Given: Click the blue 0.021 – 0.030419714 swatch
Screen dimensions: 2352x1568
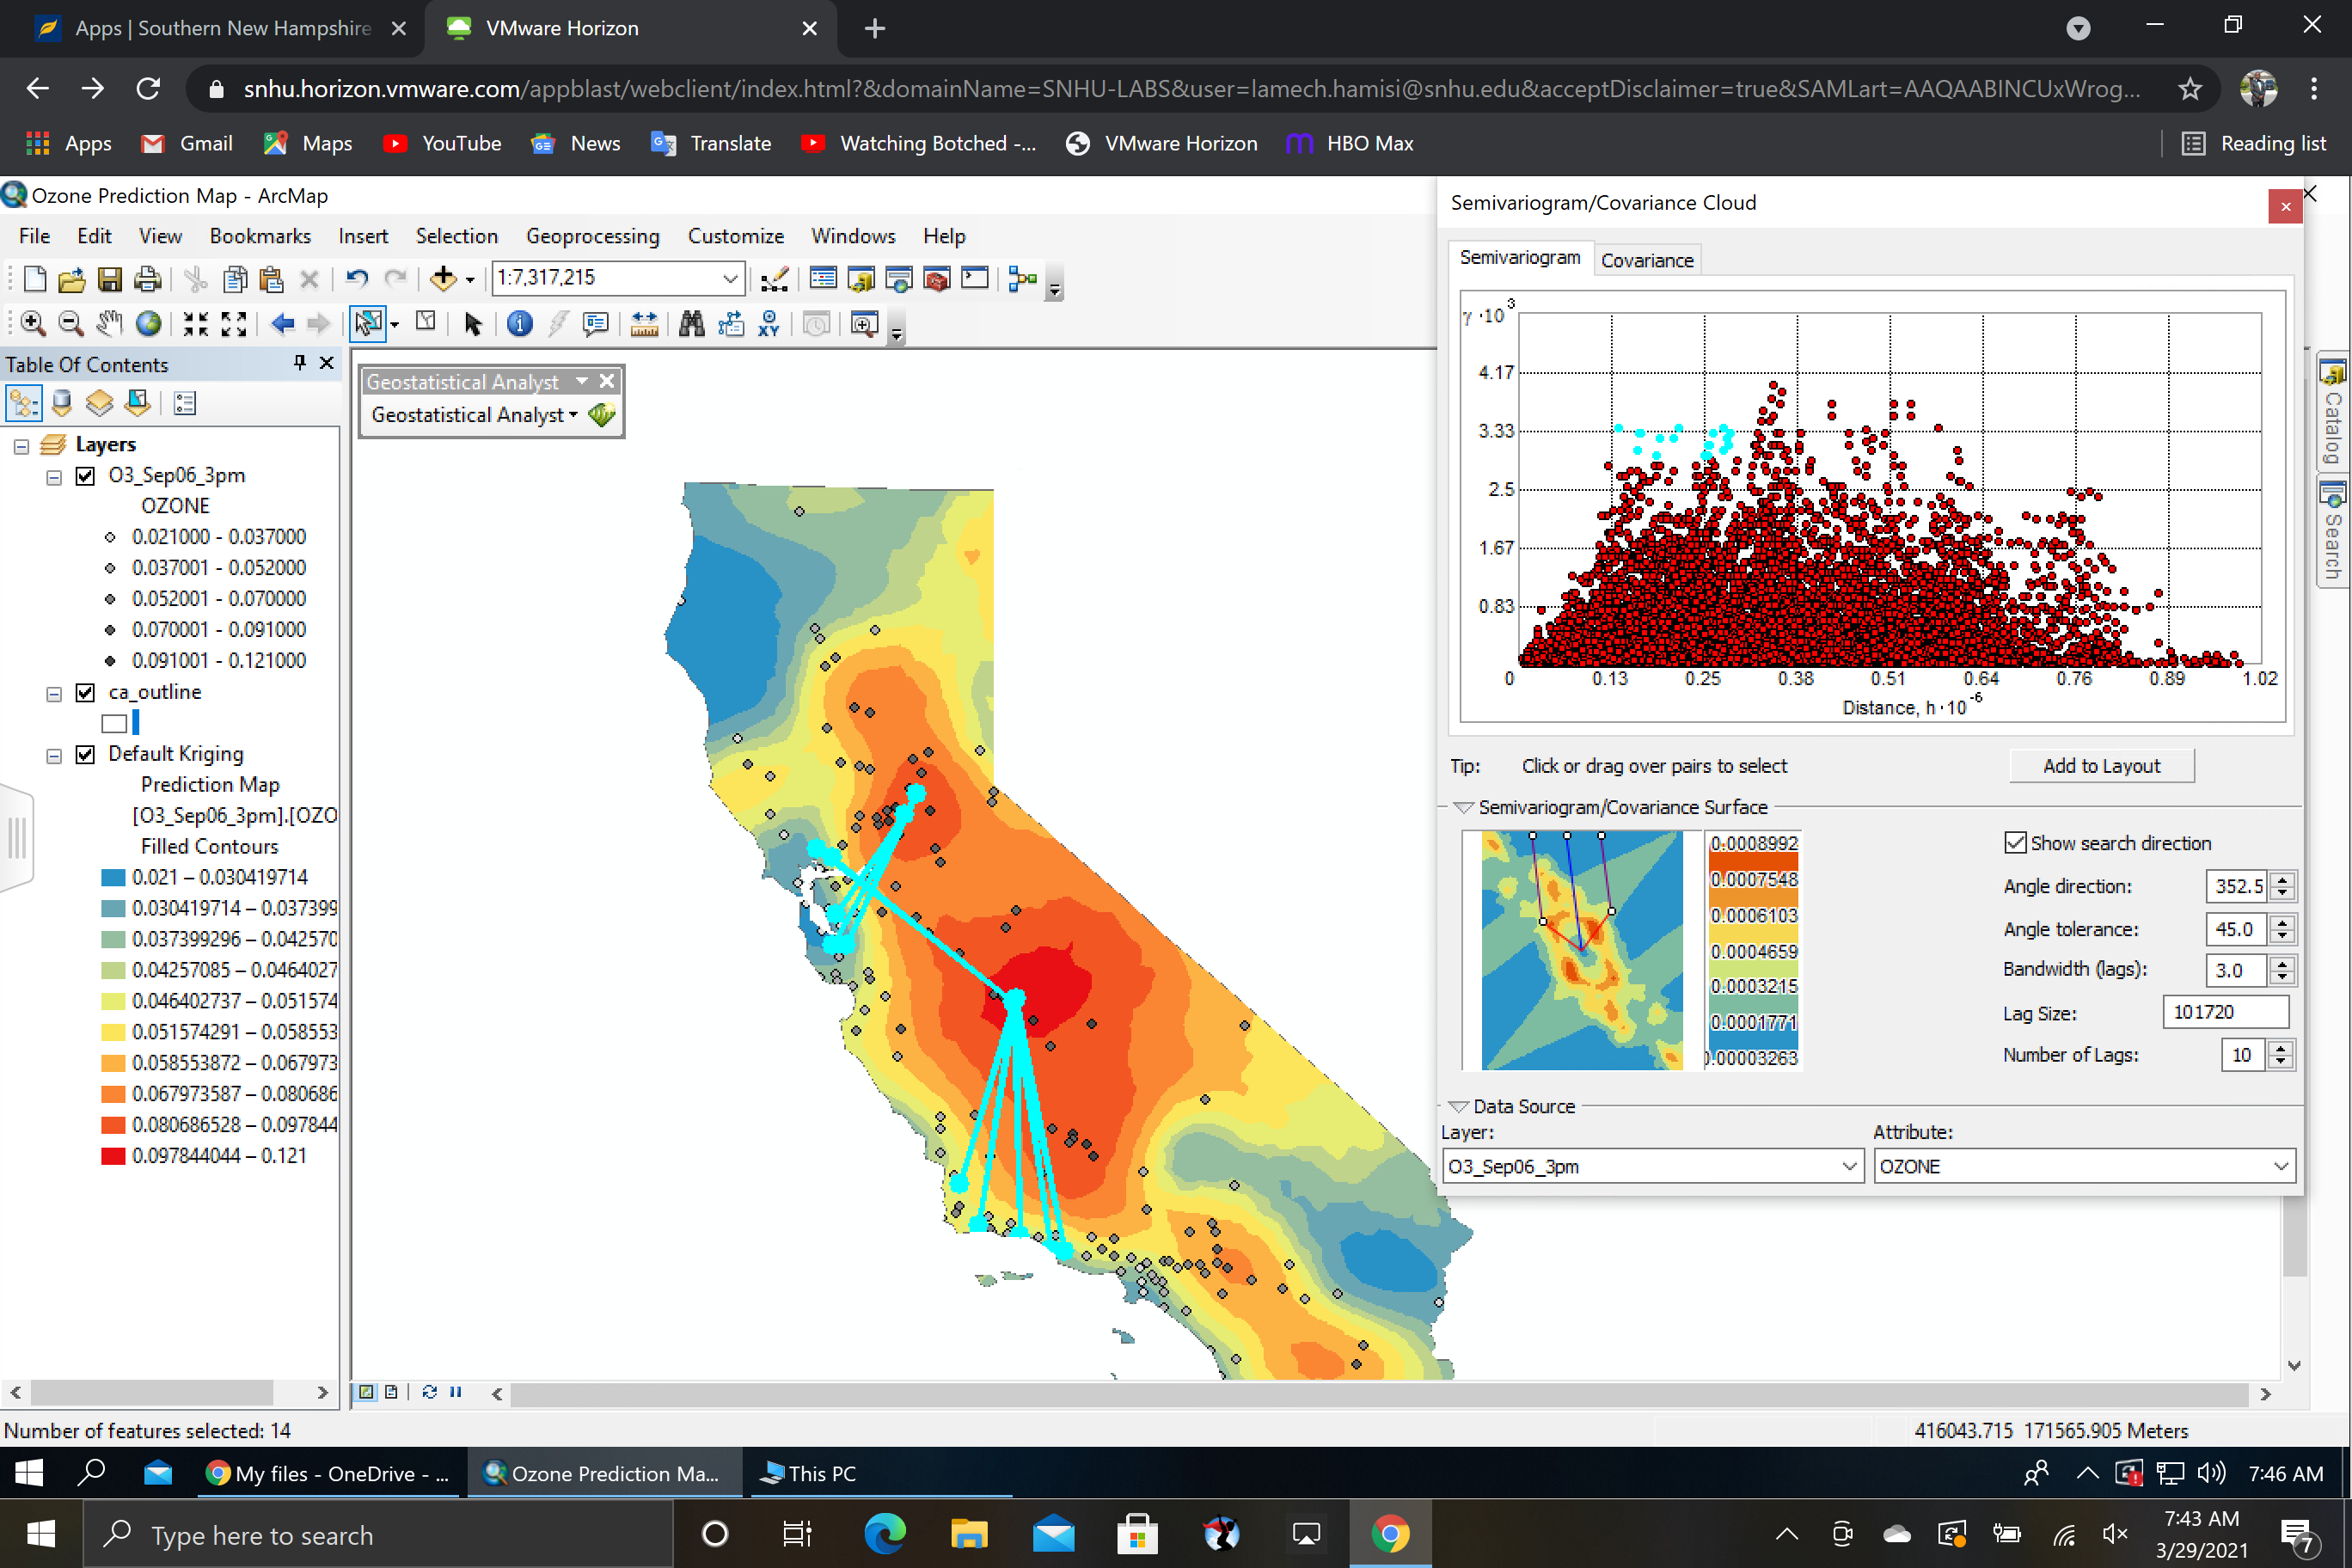Looking at the screenshot, I should 113,878.
